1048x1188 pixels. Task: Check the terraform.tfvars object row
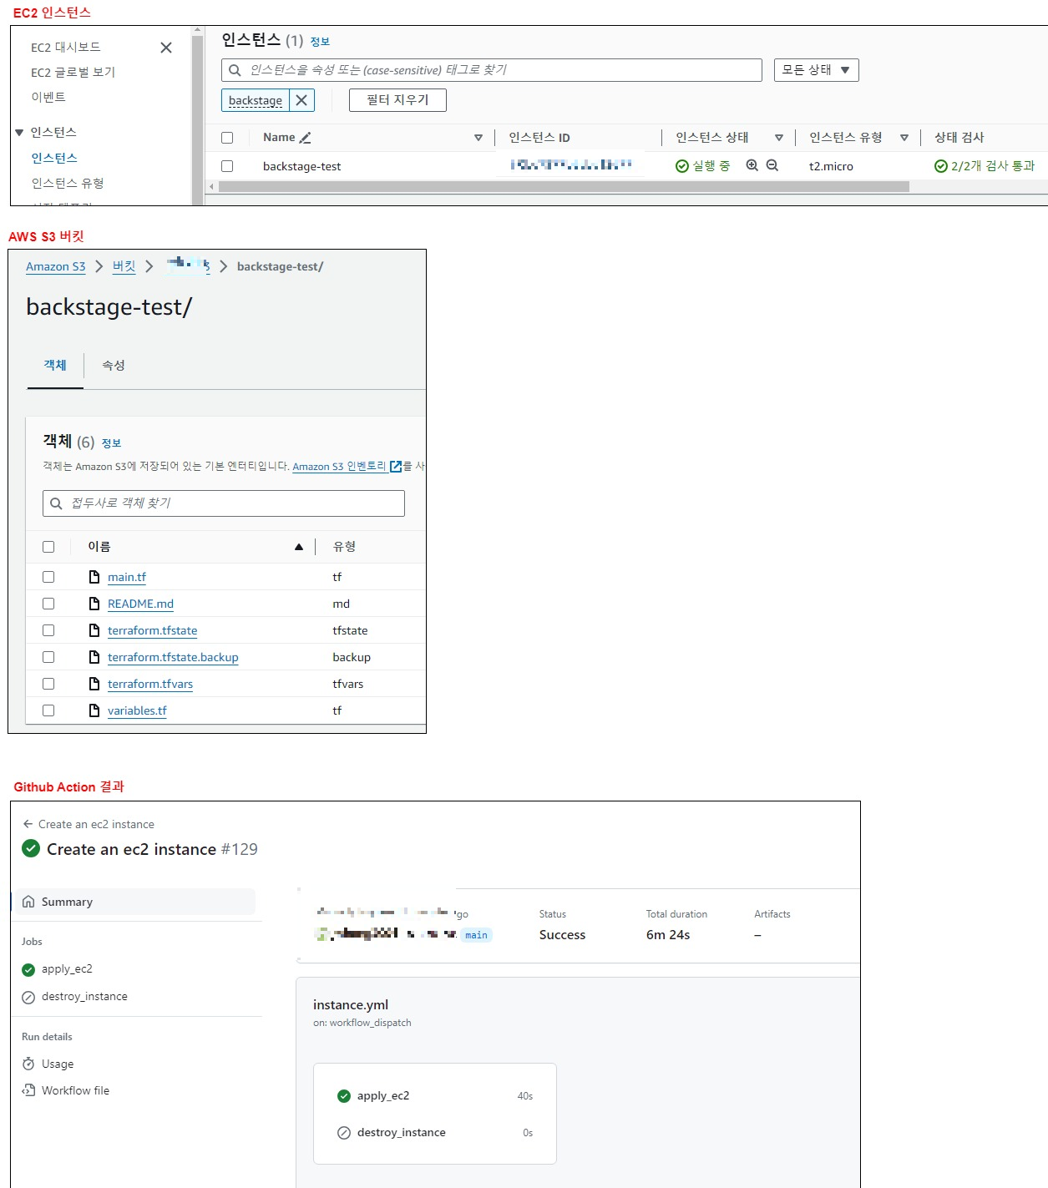(x=48, y=684)
